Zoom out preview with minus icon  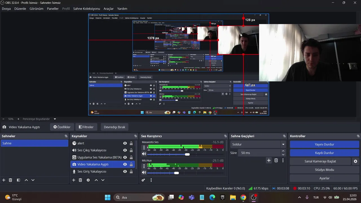tap(3, 119)
